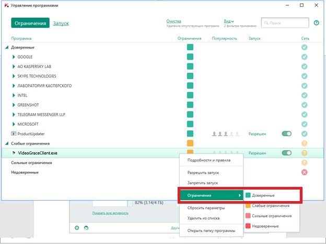This screenshot has height=244, width=326.
Task: Select Доверенные in restrictions submenu
Action: (x=272, y=195)
